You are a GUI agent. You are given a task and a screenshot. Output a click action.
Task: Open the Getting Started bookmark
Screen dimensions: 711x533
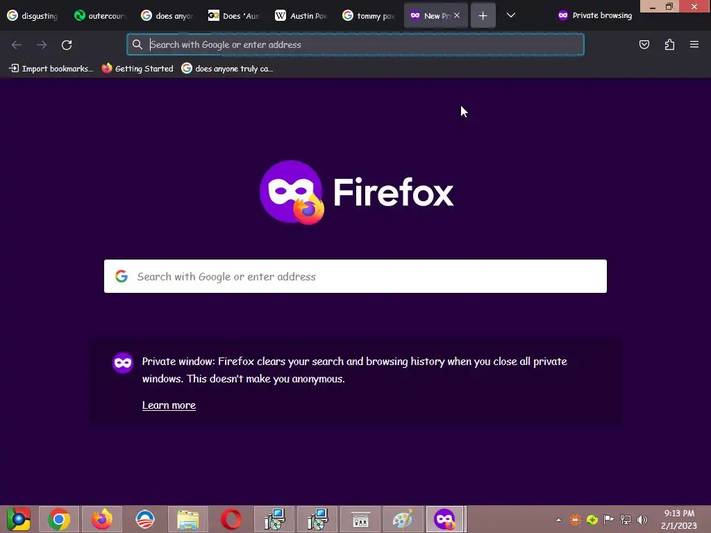pyautogui.click(x=138, y=69)
